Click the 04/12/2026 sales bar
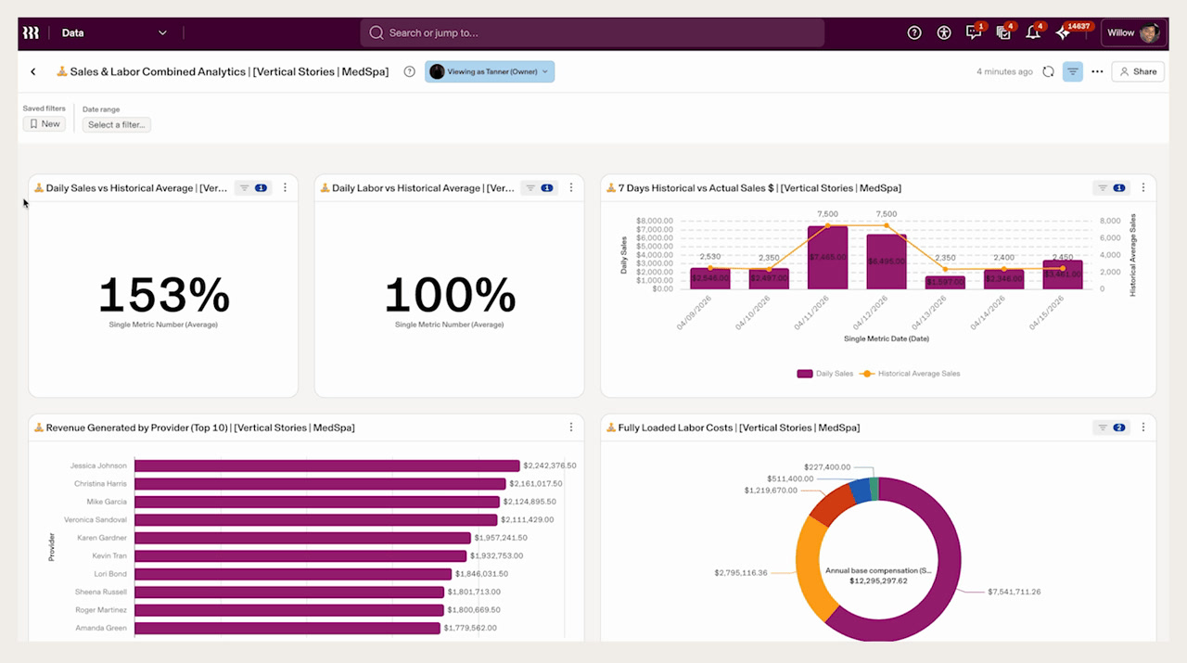This screenshot has width=1187, height=663. click(887, 261)
